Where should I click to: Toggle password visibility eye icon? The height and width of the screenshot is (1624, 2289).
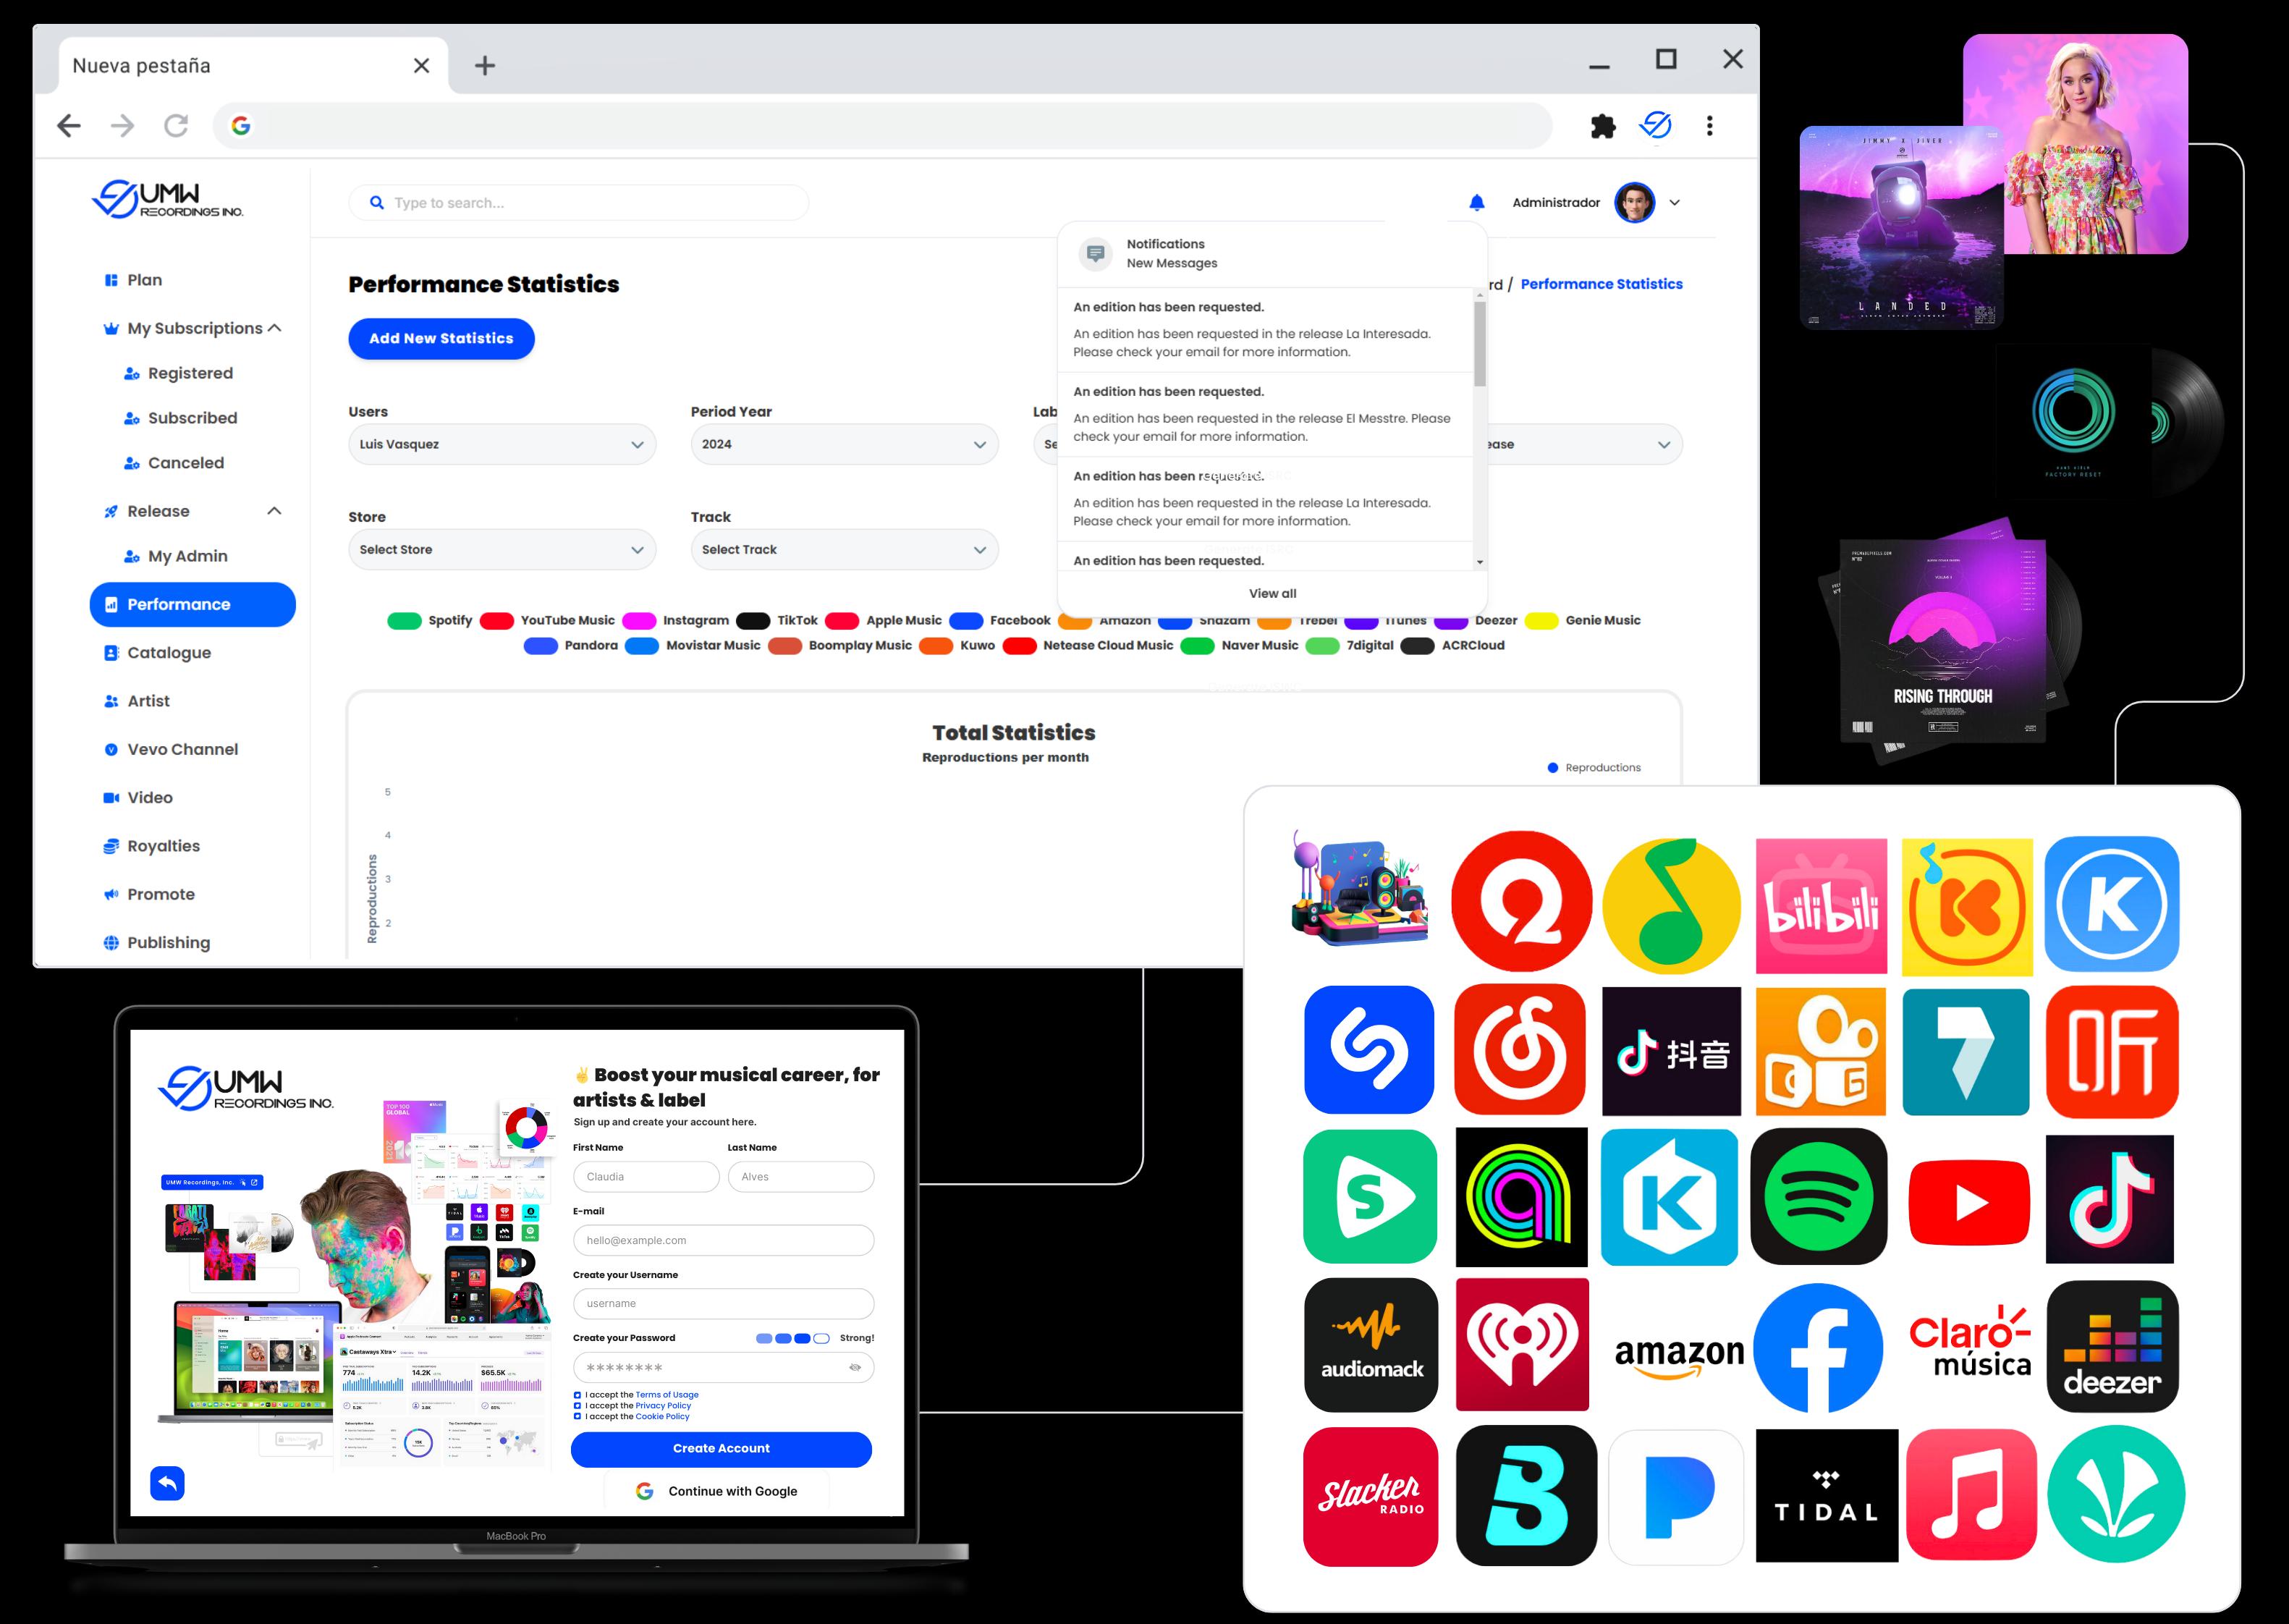click(x=855, y=1367)
